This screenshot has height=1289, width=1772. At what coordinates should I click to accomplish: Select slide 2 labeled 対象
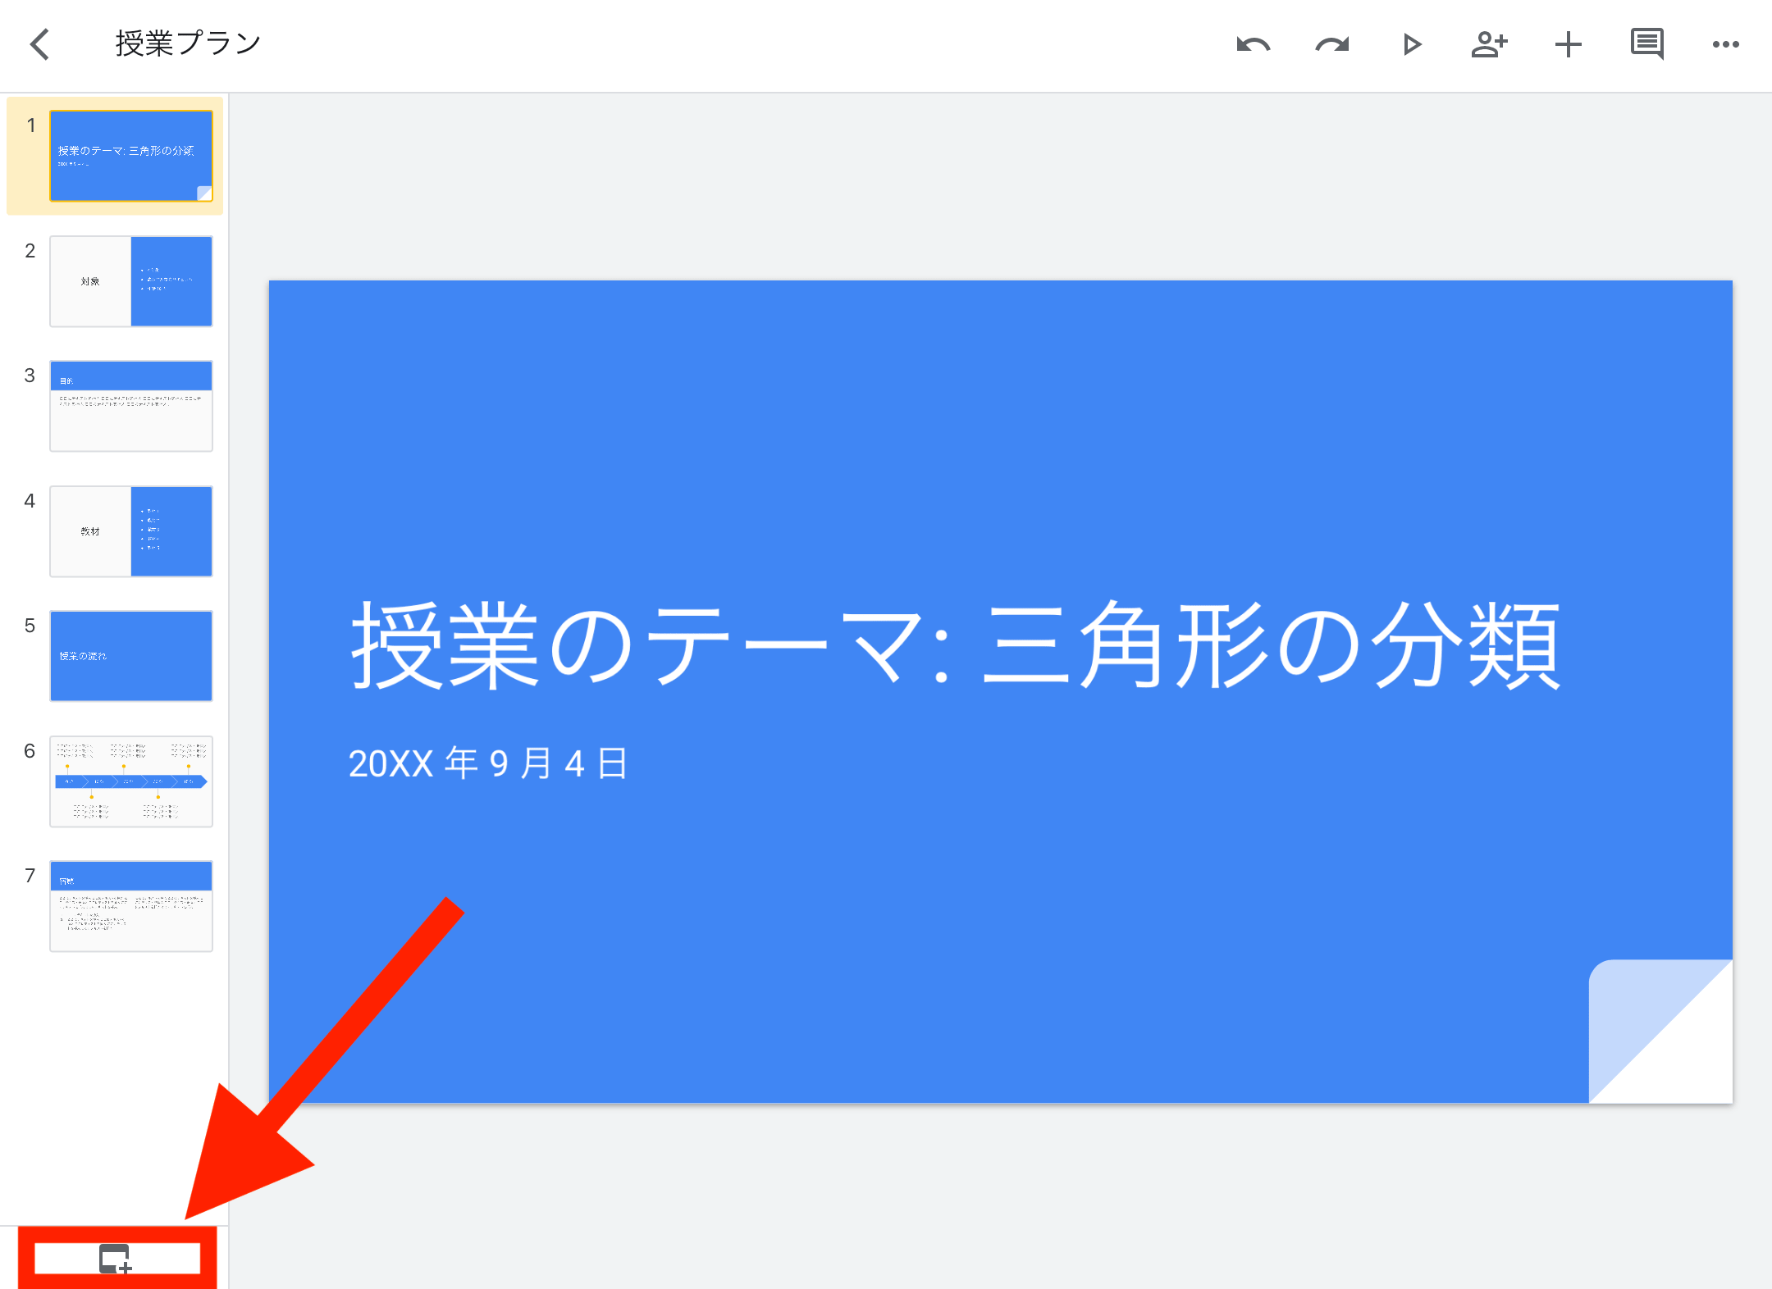pyautogui.click(x=131, y=281)
